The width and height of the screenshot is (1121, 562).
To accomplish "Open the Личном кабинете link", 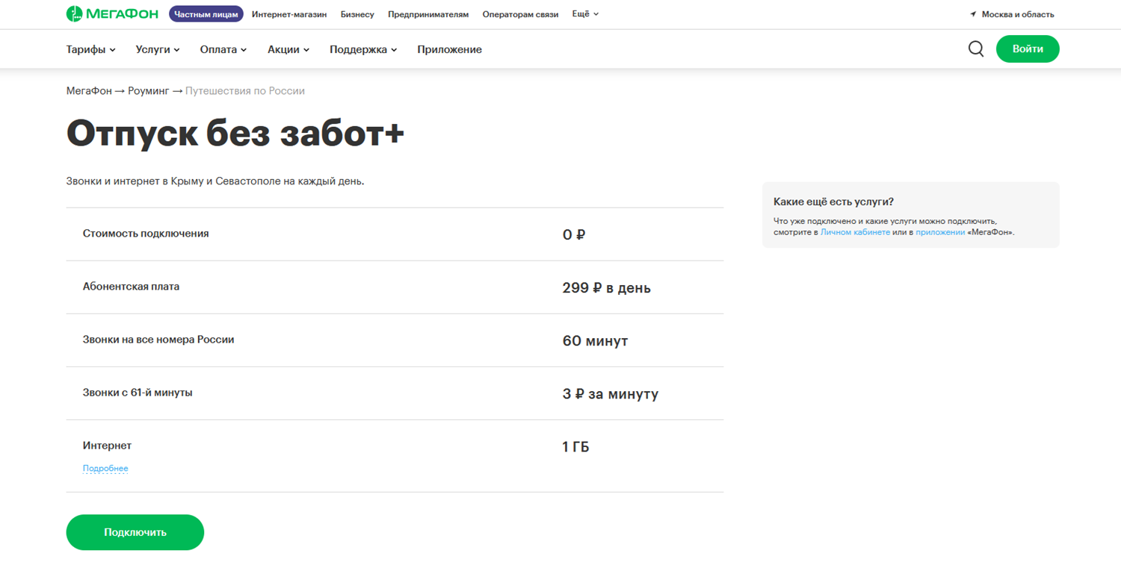I will point(855,232).
